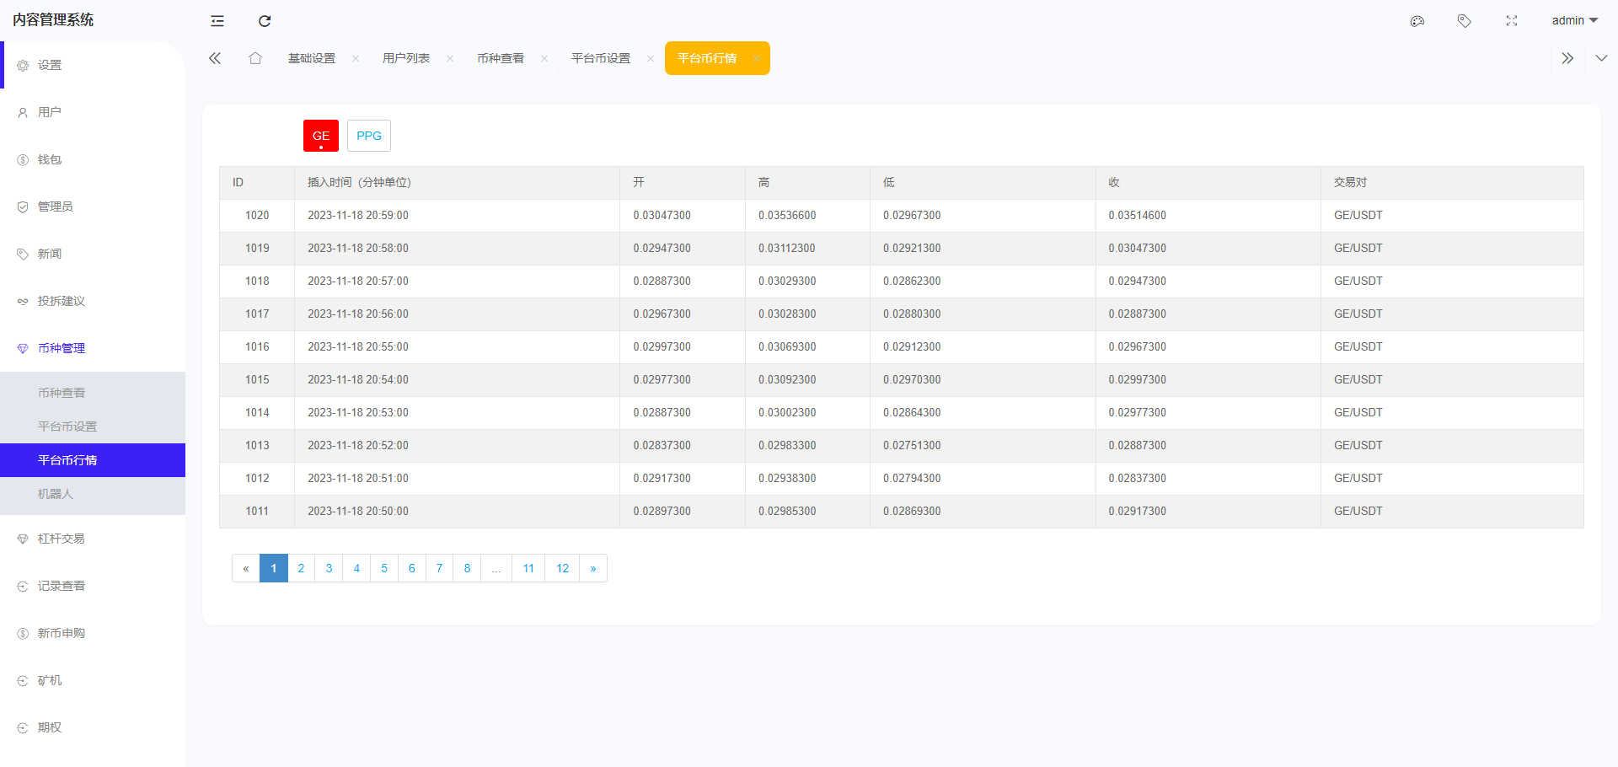Click the next page arrow button

pos(593,568)
